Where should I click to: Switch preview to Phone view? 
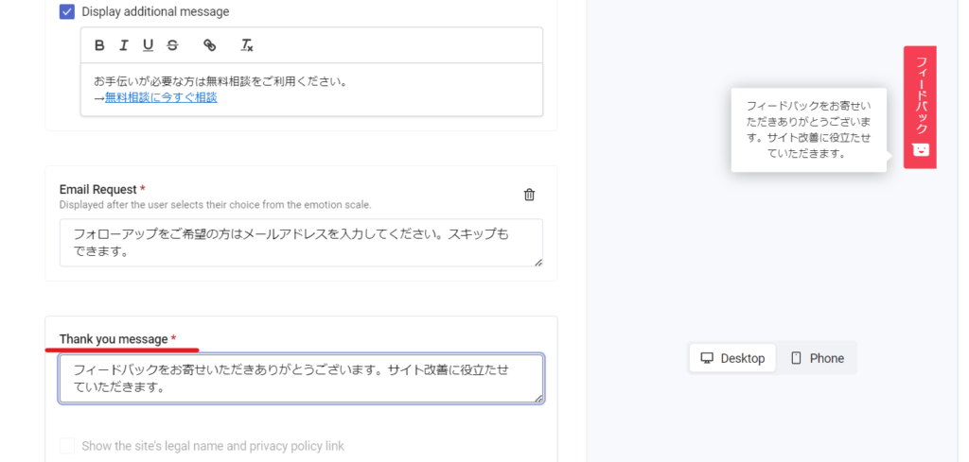point(818,358)
